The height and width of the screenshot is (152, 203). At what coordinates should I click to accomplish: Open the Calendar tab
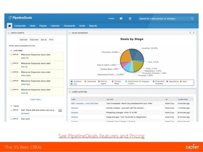(x=55, y=26)
